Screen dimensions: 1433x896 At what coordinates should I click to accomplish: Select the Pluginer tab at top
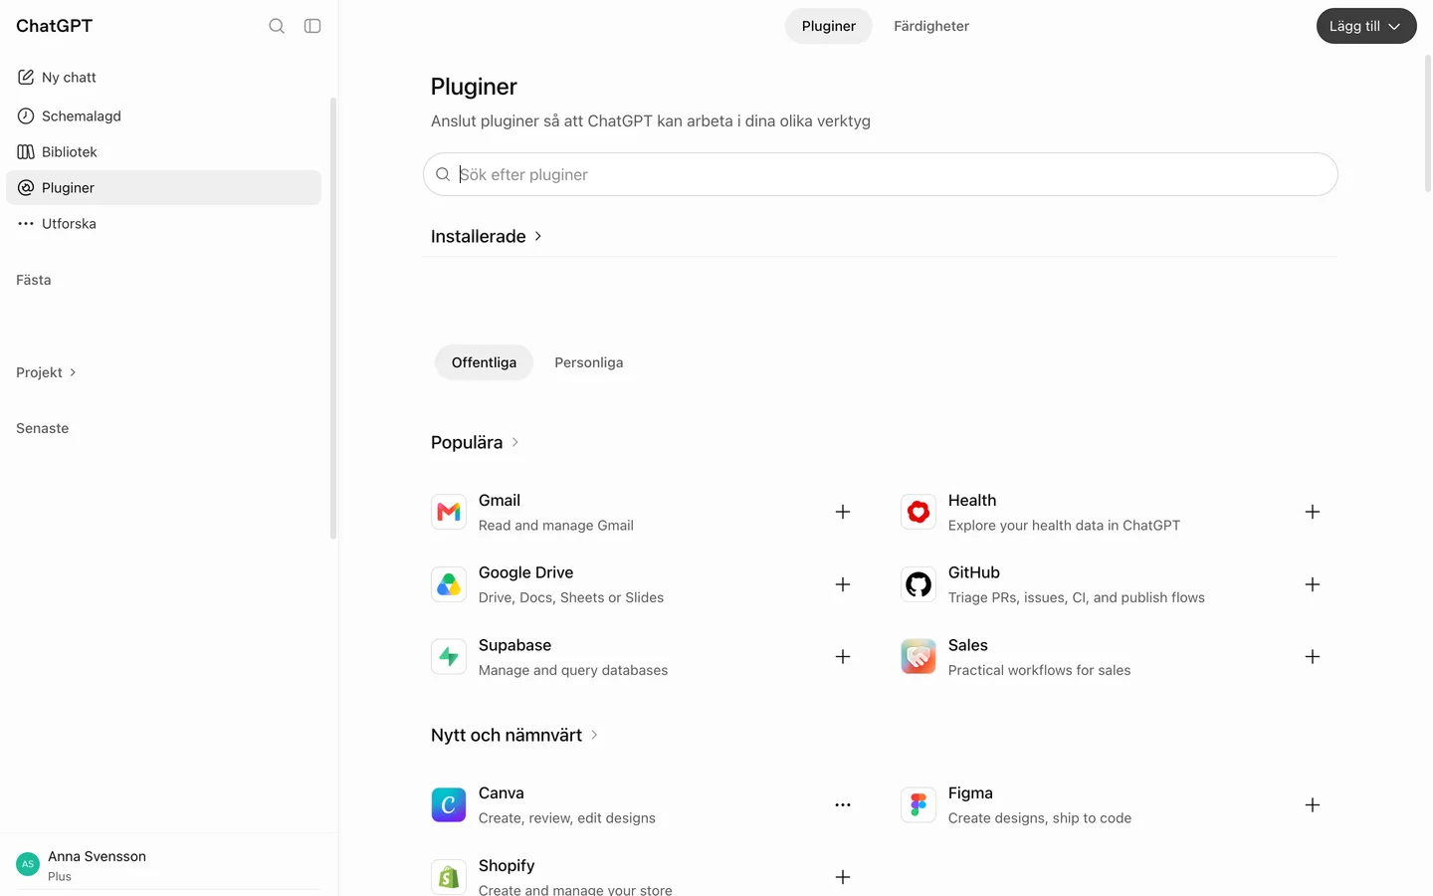coord(829,26)
